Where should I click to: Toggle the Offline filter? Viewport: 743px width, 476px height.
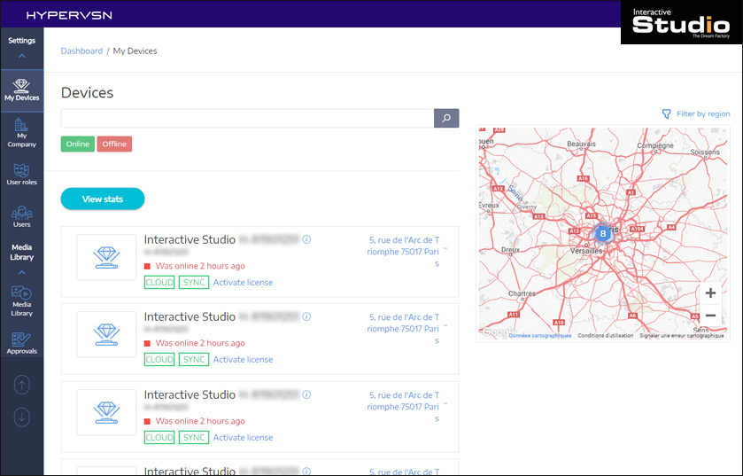point(114,144)
